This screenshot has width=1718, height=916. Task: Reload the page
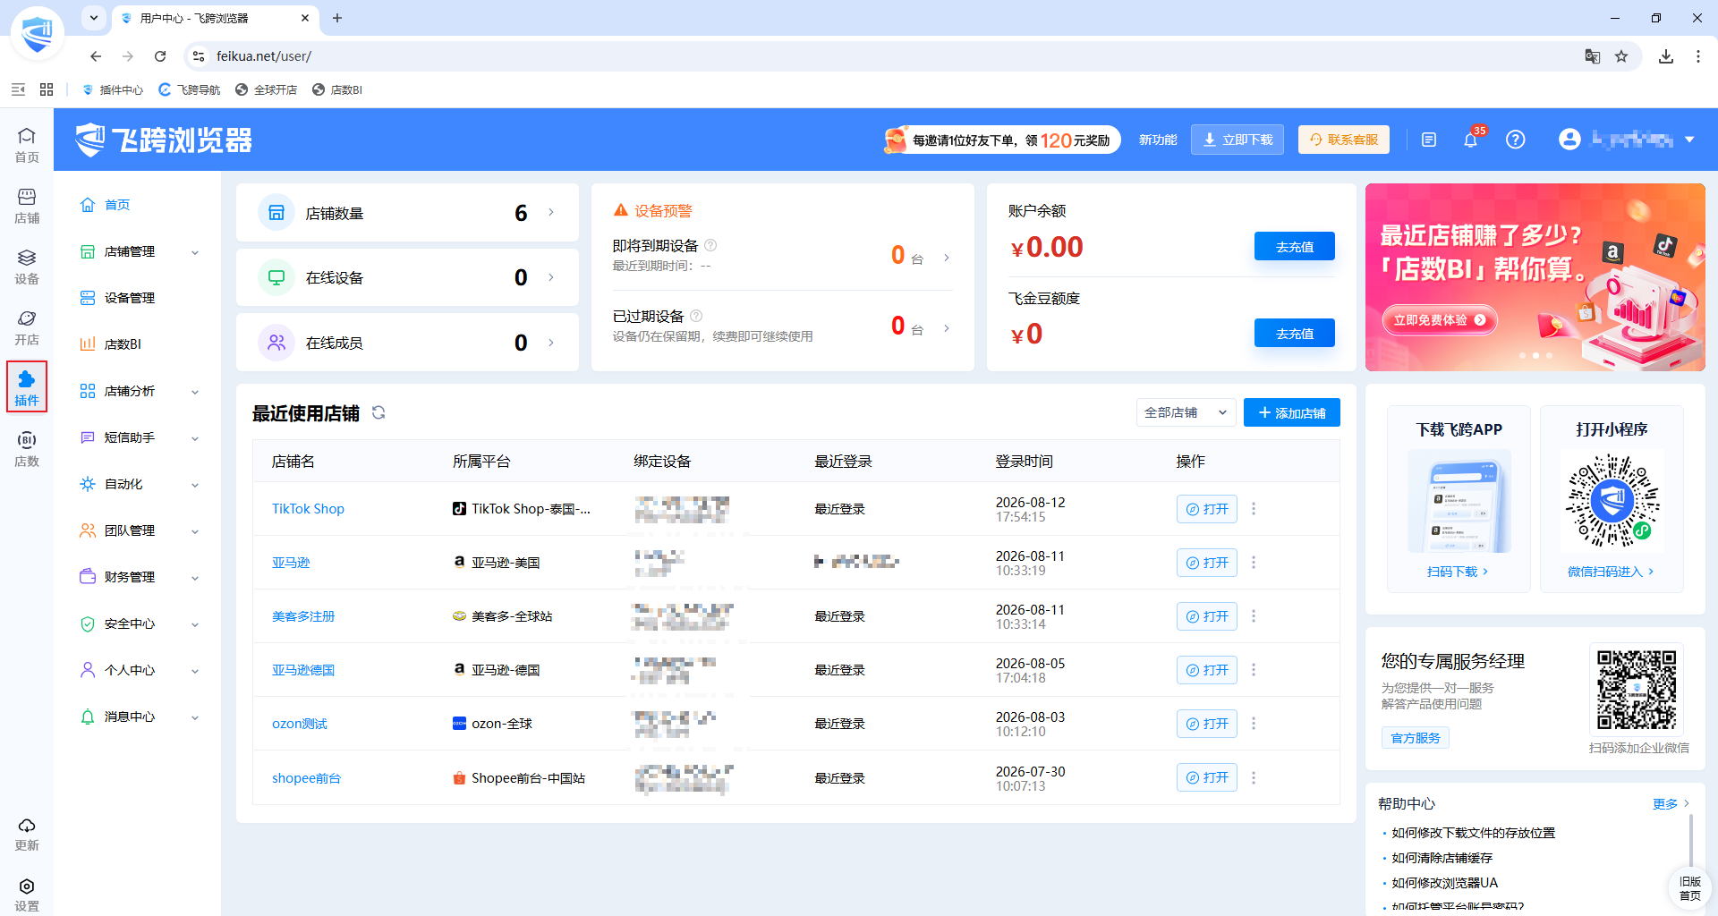[x=160, y=56]
